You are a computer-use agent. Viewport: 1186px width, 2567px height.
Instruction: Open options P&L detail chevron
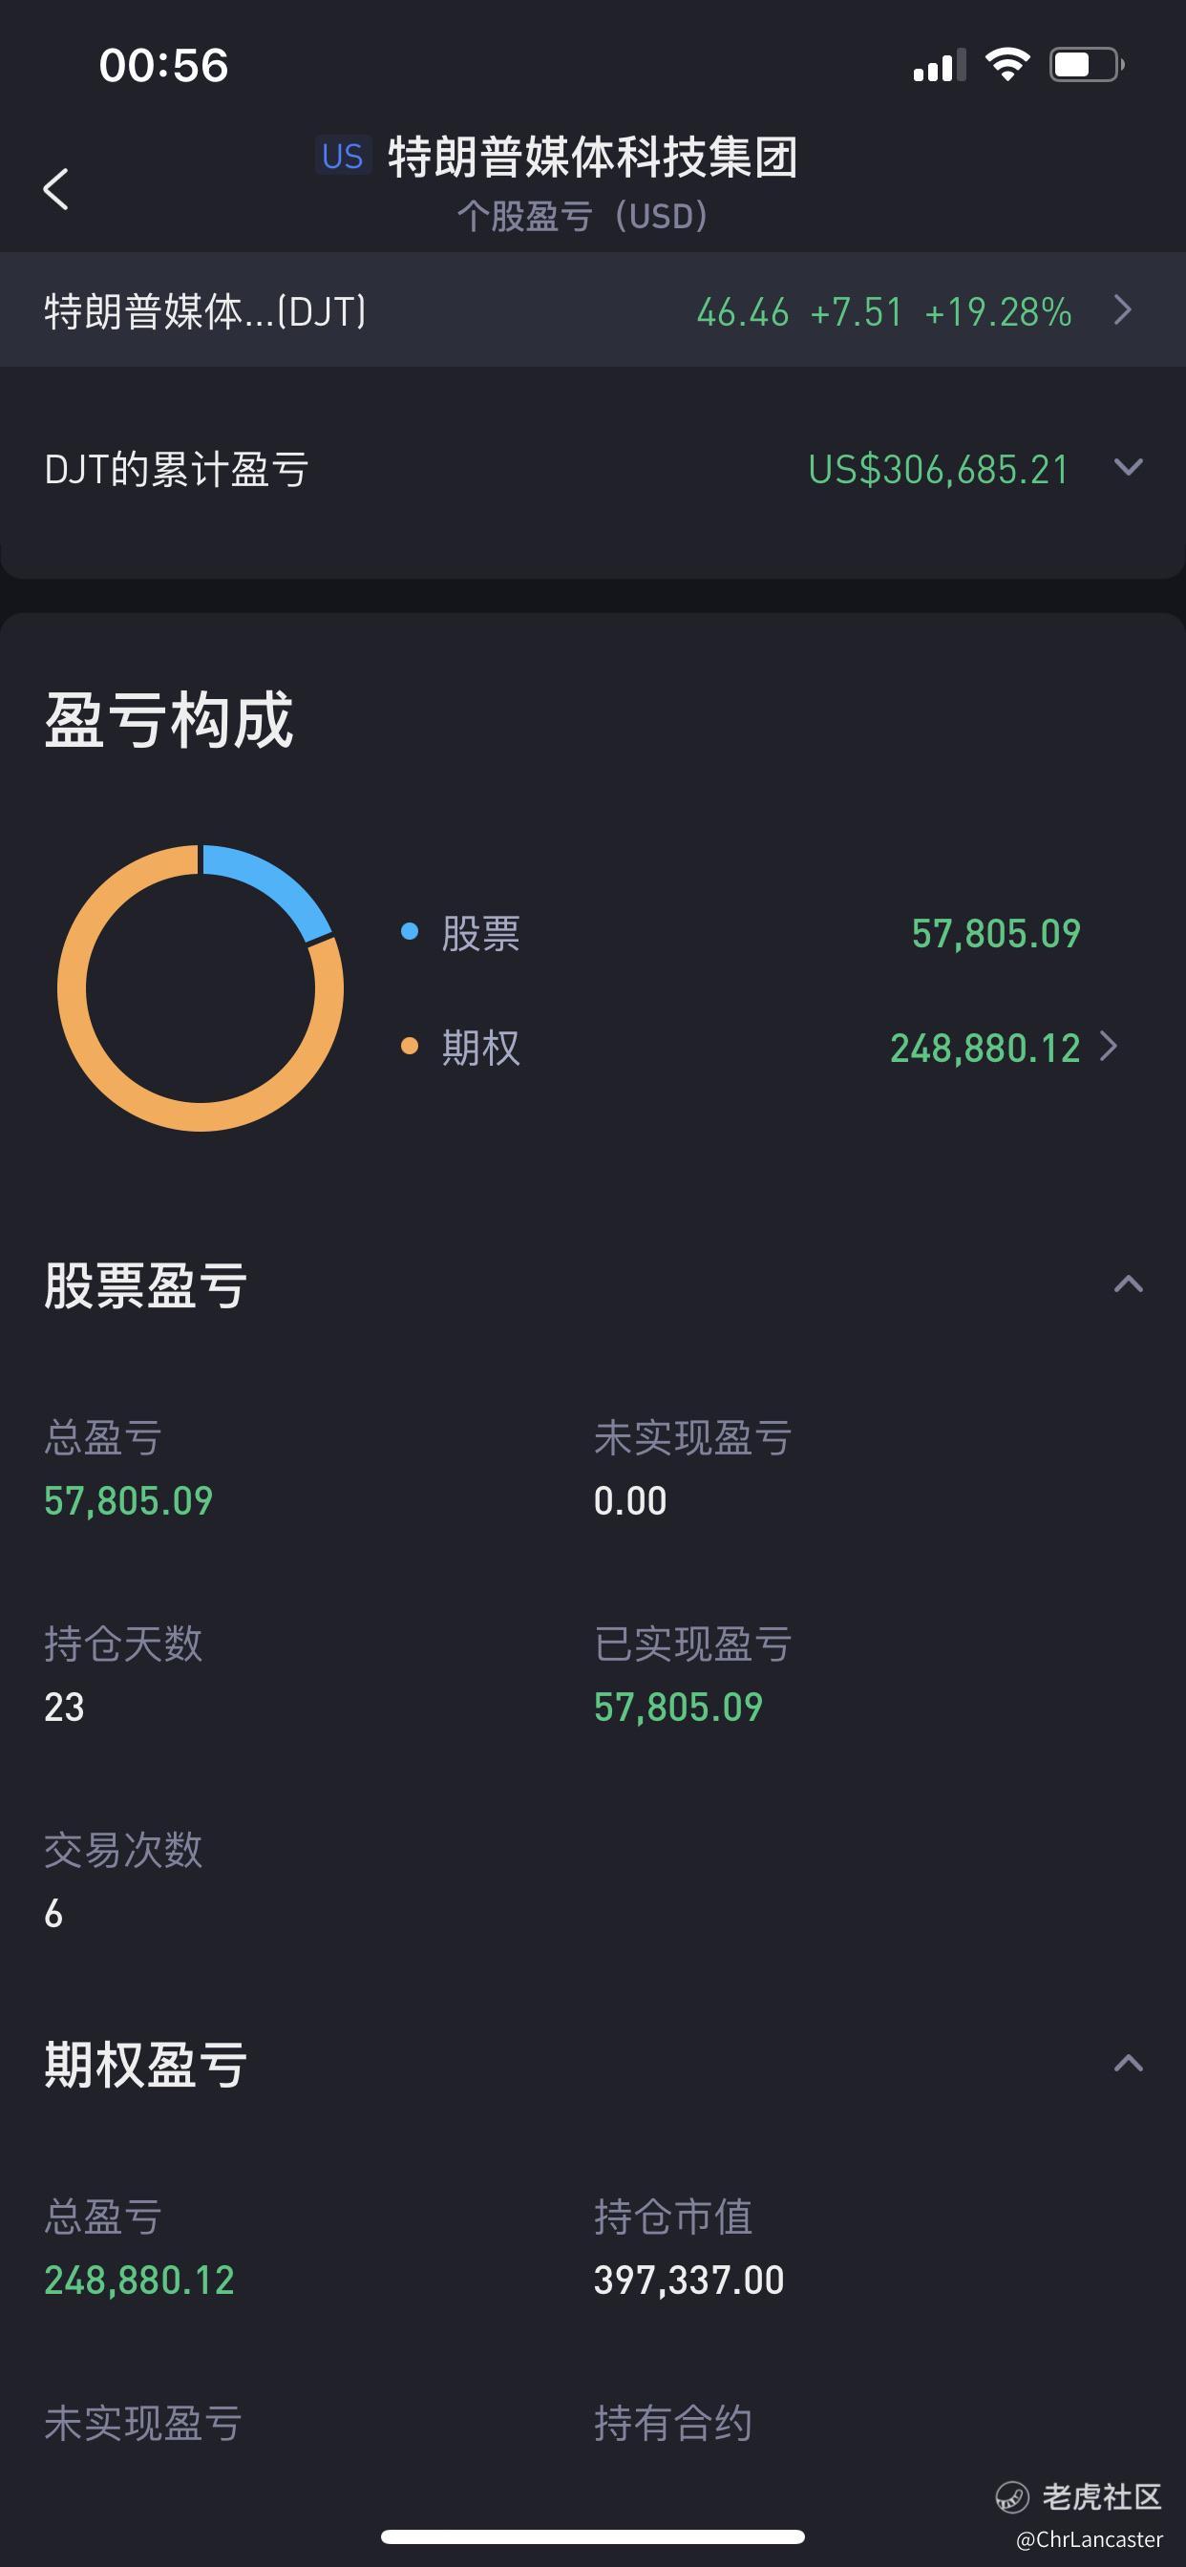(1109, 1047)
